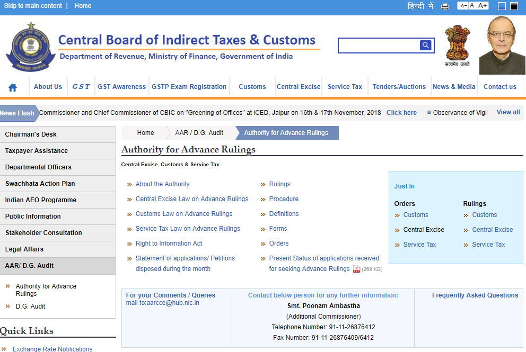Reset font size with normal A button
This screenshot has height=352, width=526.
click(x=472, y=6)
